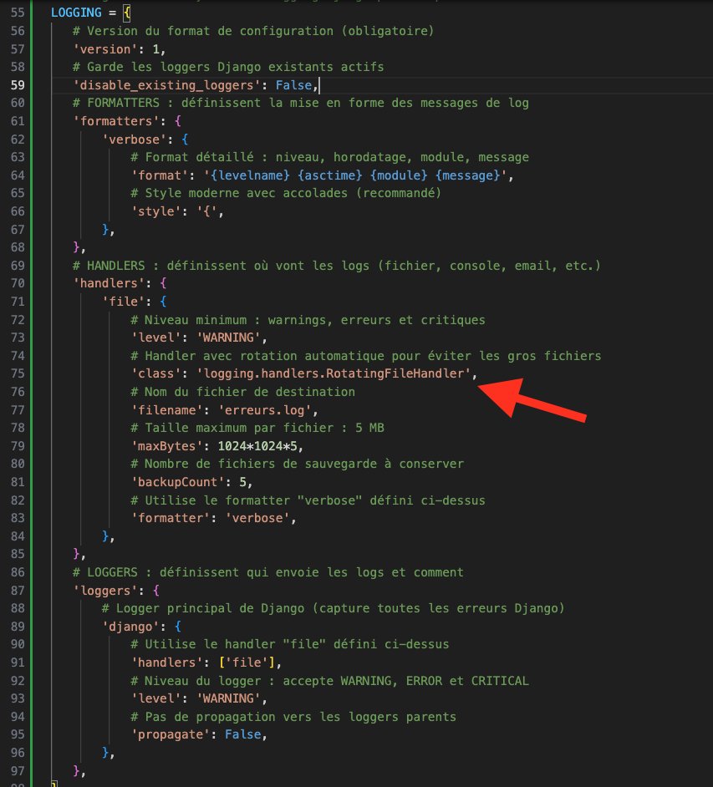Viewport: 713px width, 787px height.
Task: Click line number 59 in the gutter
Action: [x=17, y=84]
